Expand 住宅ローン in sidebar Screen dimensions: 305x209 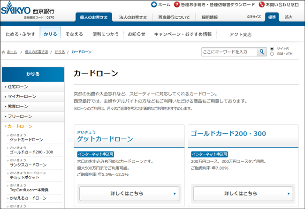click(33, 87)
